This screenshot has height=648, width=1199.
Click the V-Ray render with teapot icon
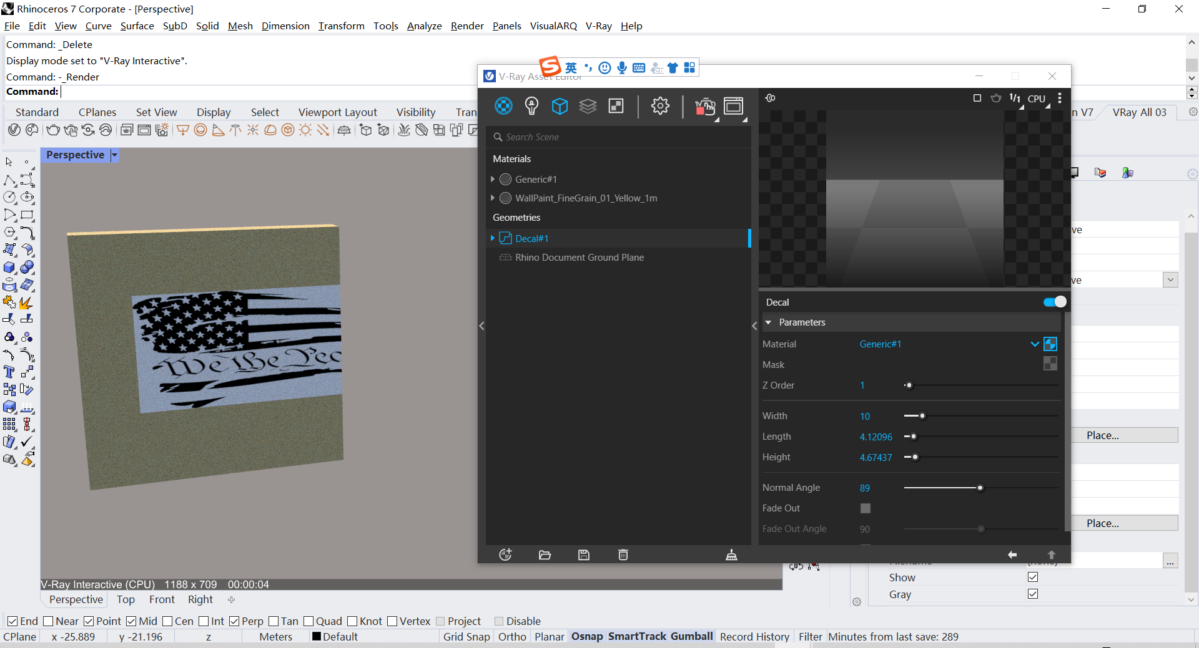[x=705, y=107]
